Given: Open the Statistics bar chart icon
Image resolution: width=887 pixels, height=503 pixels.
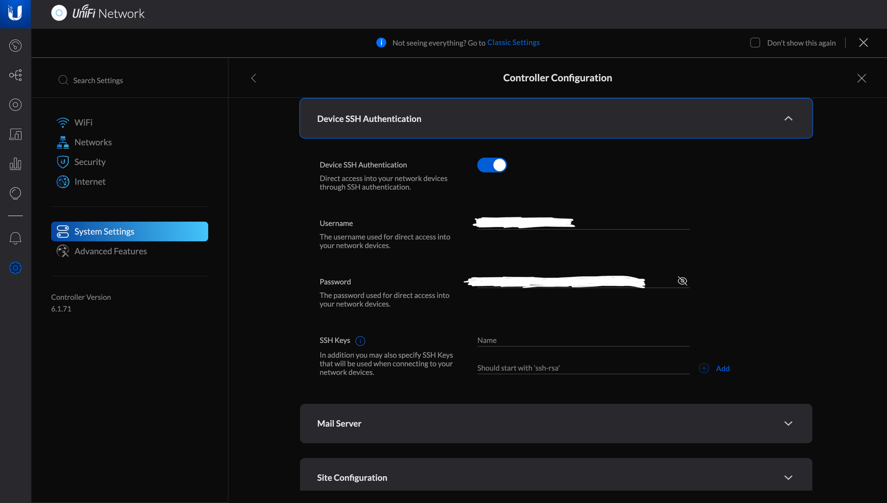Looking at the screenshot, I should click(16, 164).
